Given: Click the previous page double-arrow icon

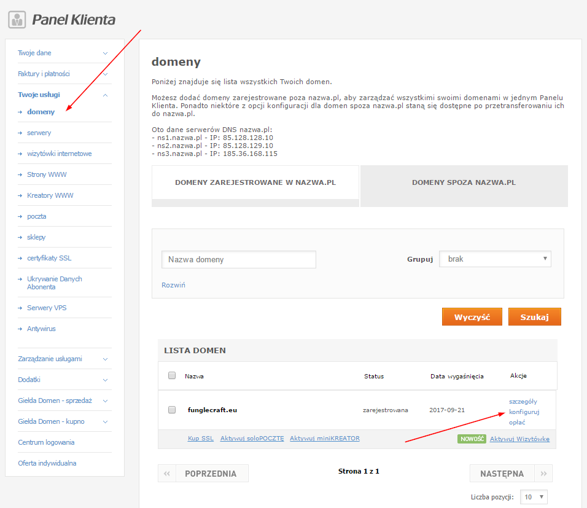Looking at the screenshot, I should pyautogui.click(x=166, y=474).
